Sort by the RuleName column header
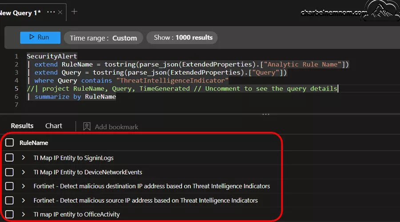 [x=34, y=143]
